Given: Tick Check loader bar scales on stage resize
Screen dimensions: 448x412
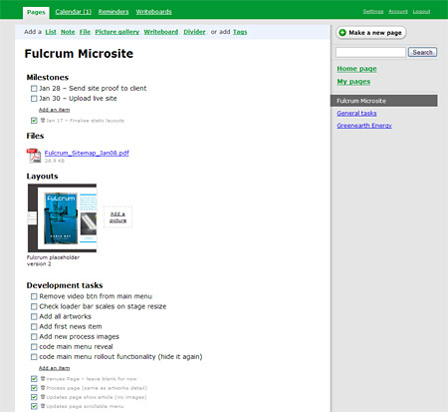Looking at the screenshot, I should click(x=34, y=306).
